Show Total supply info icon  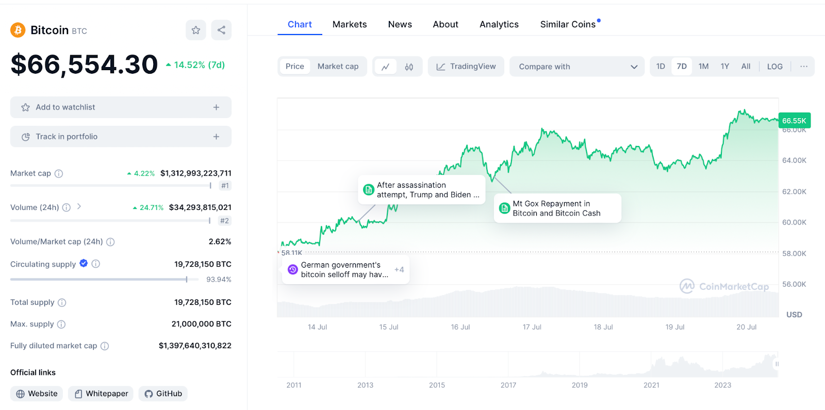click(x=62, y=303)
